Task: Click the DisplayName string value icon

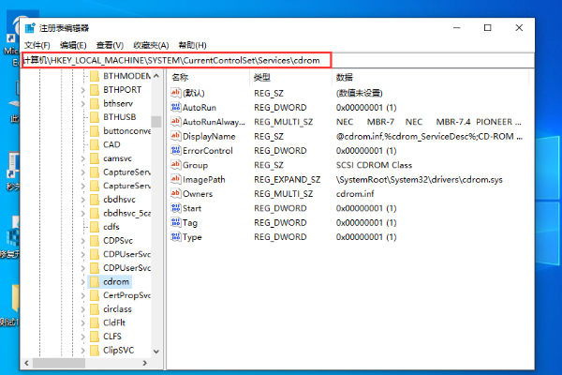Action: [176, 136]
